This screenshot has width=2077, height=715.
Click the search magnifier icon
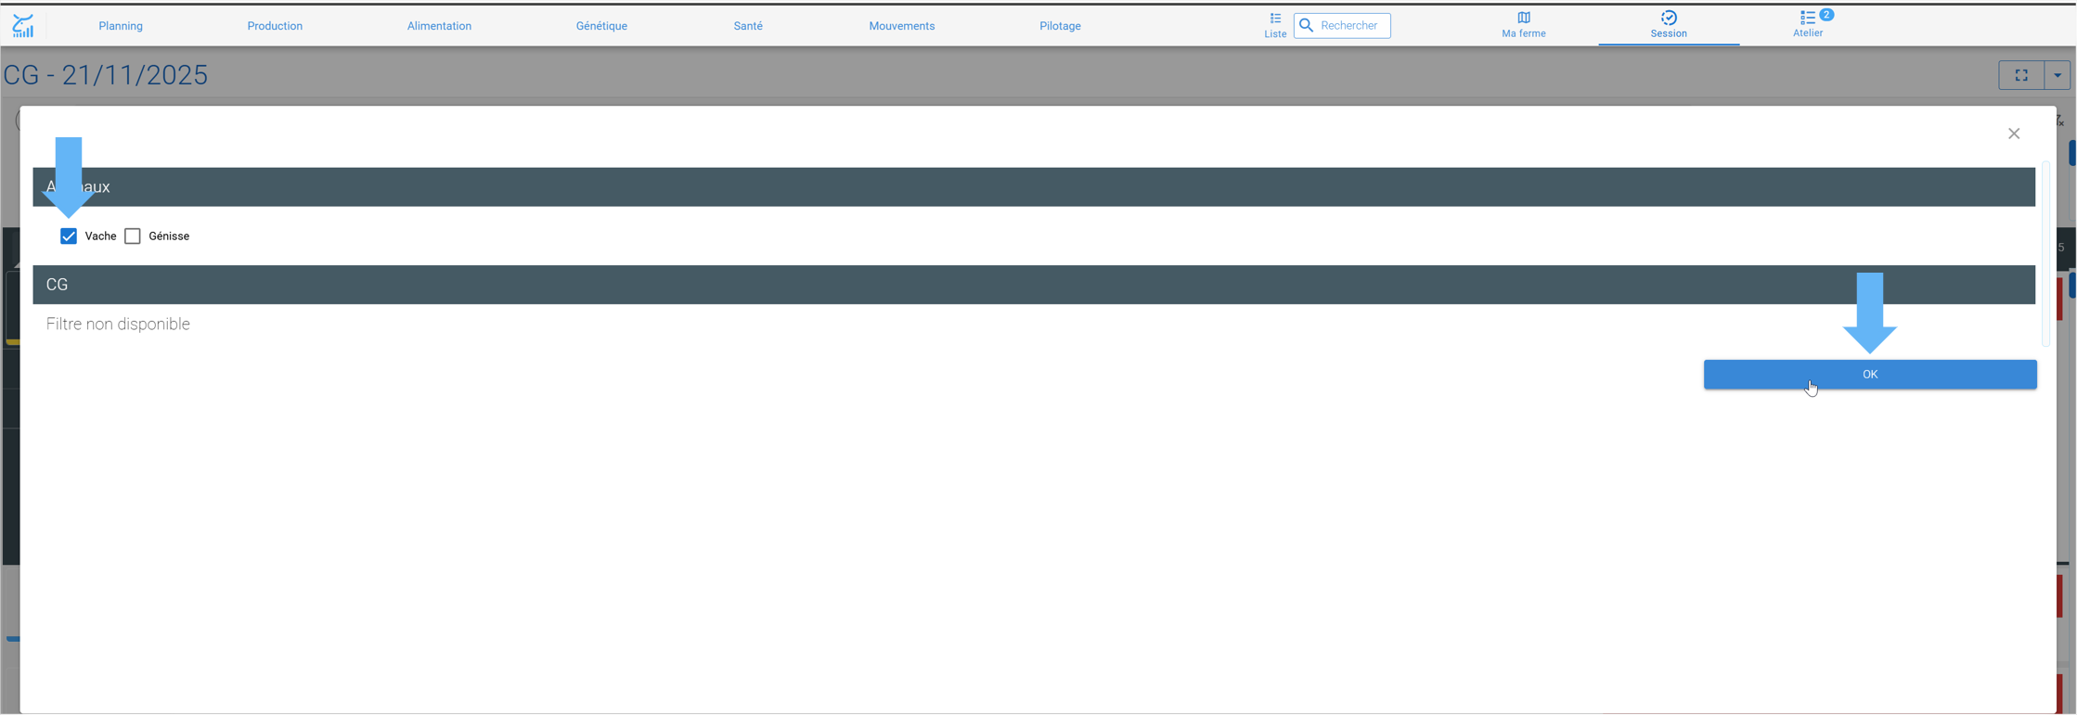coord(1307,25)
